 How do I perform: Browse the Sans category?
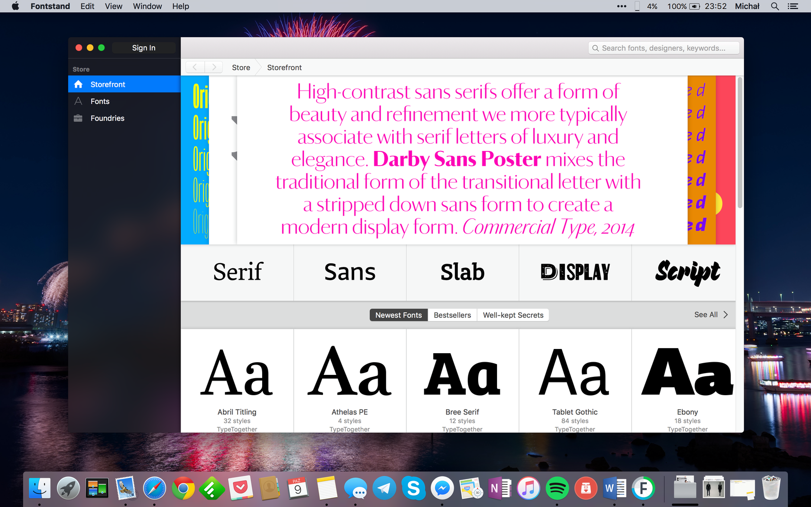pos(350,273)
